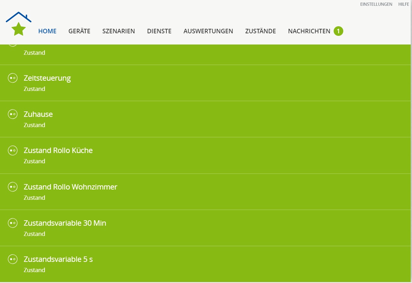Open the HOME navigation tab
412x283 pixels.
(47, 31)
